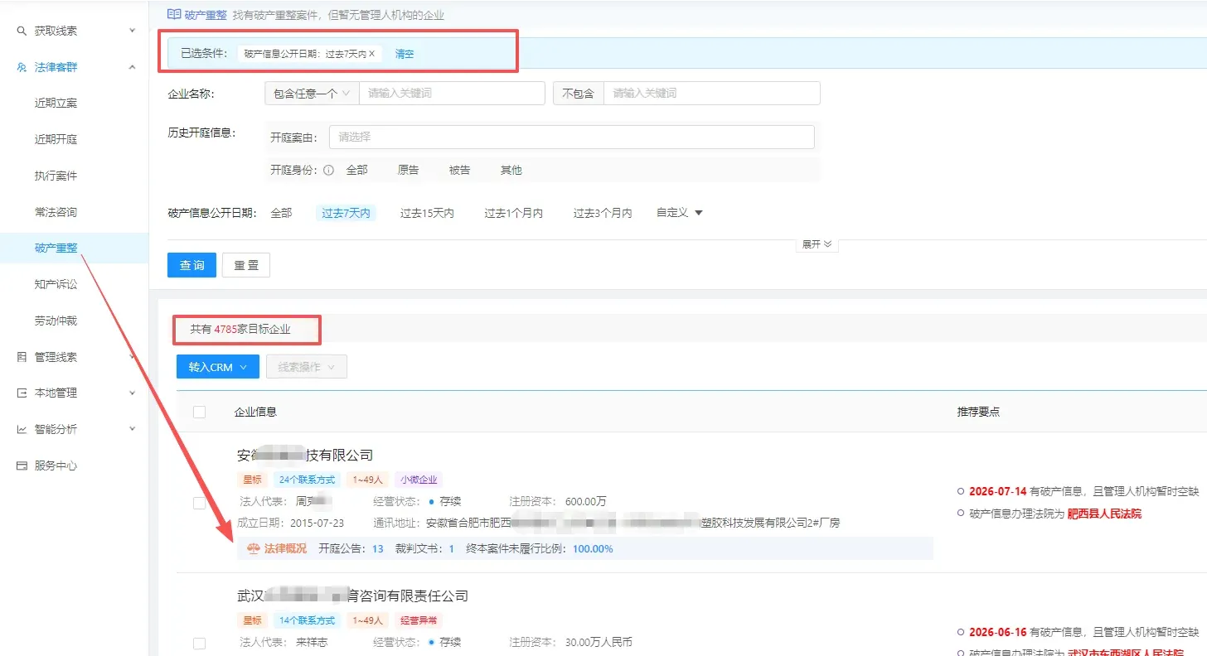The width and height of the screenshot is (1207, 656).
Task: Click the 企业名称 include keyword input field
Action: tap(452, 94)
